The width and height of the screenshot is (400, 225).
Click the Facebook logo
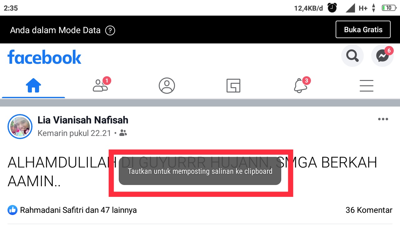pos(44,57)
